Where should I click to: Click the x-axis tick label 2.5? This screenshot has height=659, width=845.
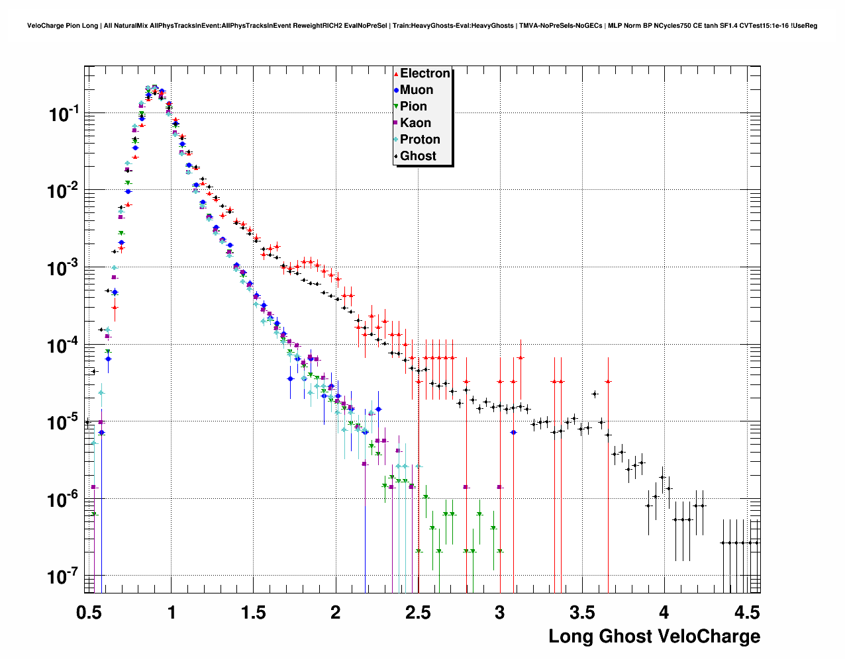[417, 613]
